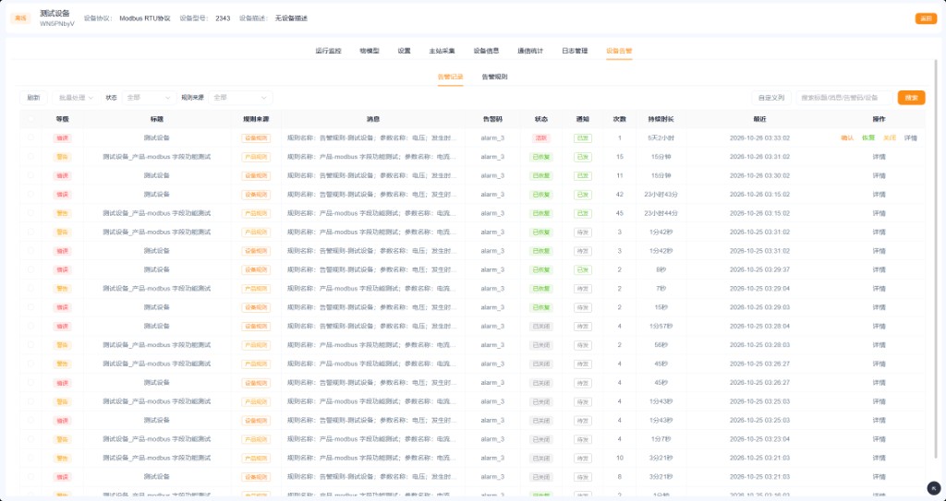946x501 pixels.
Task: Select the 设备告警 tab
Action: [x=619, y=51]
